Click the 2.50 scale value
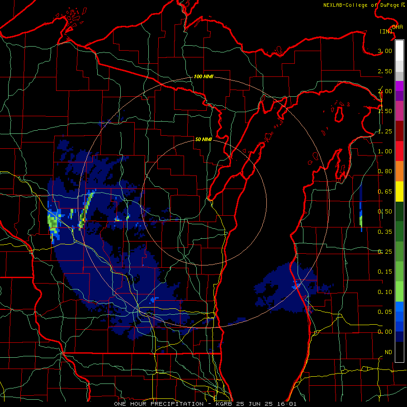Viewport: 407px width, 407px height. click(385, 71)
